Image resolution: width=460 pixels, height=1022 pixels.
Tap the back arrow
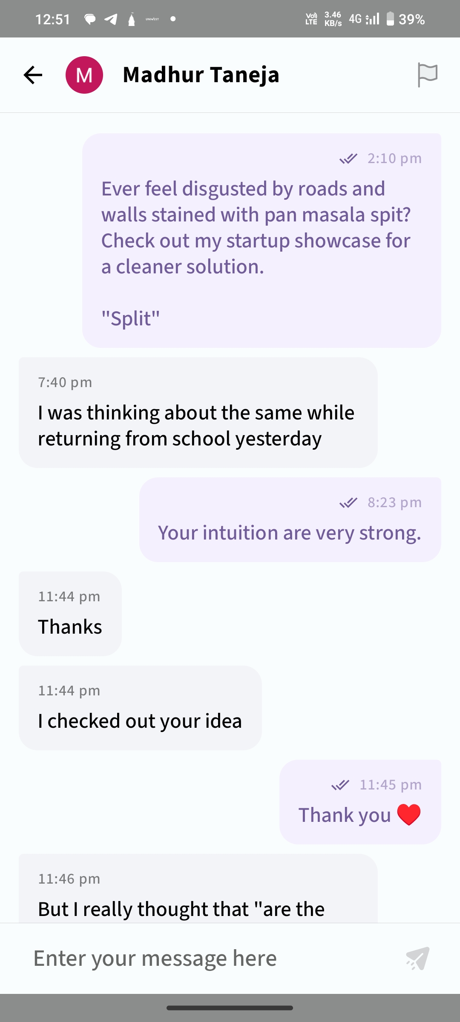pyautogui.click(x=33, y=75)
